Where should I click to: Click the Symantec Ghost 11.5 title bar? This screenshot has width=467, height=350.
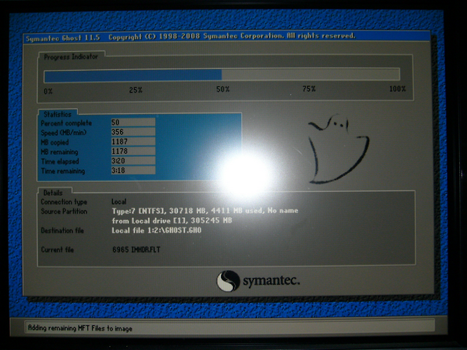227,37
